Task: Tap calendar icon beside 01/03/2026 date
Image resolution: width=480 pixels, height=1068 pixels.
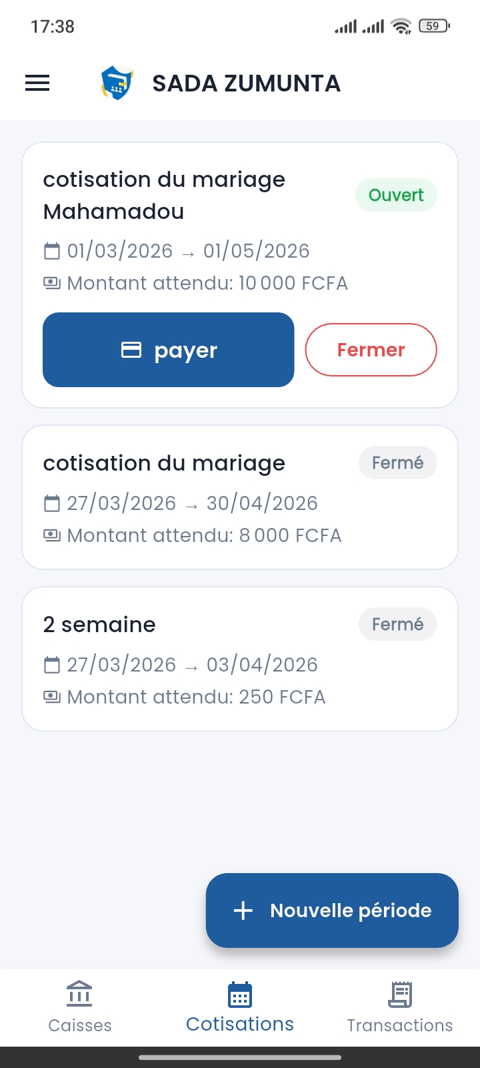Action: pos(51,252)
